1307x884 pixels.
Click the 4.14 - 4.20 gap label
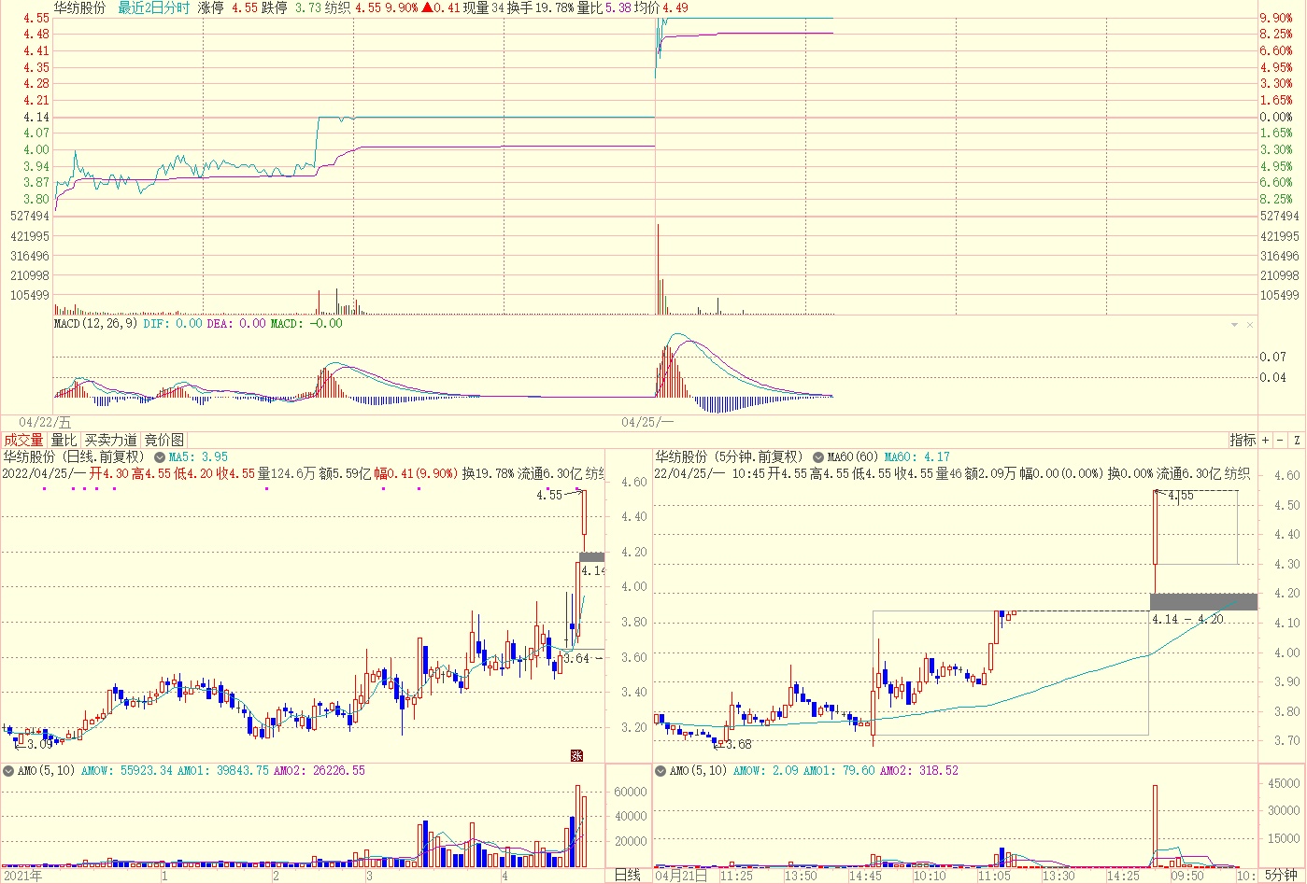1187,619
